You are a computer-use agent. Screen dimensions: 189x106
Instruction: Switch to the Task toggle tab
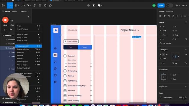coord(71,47)
